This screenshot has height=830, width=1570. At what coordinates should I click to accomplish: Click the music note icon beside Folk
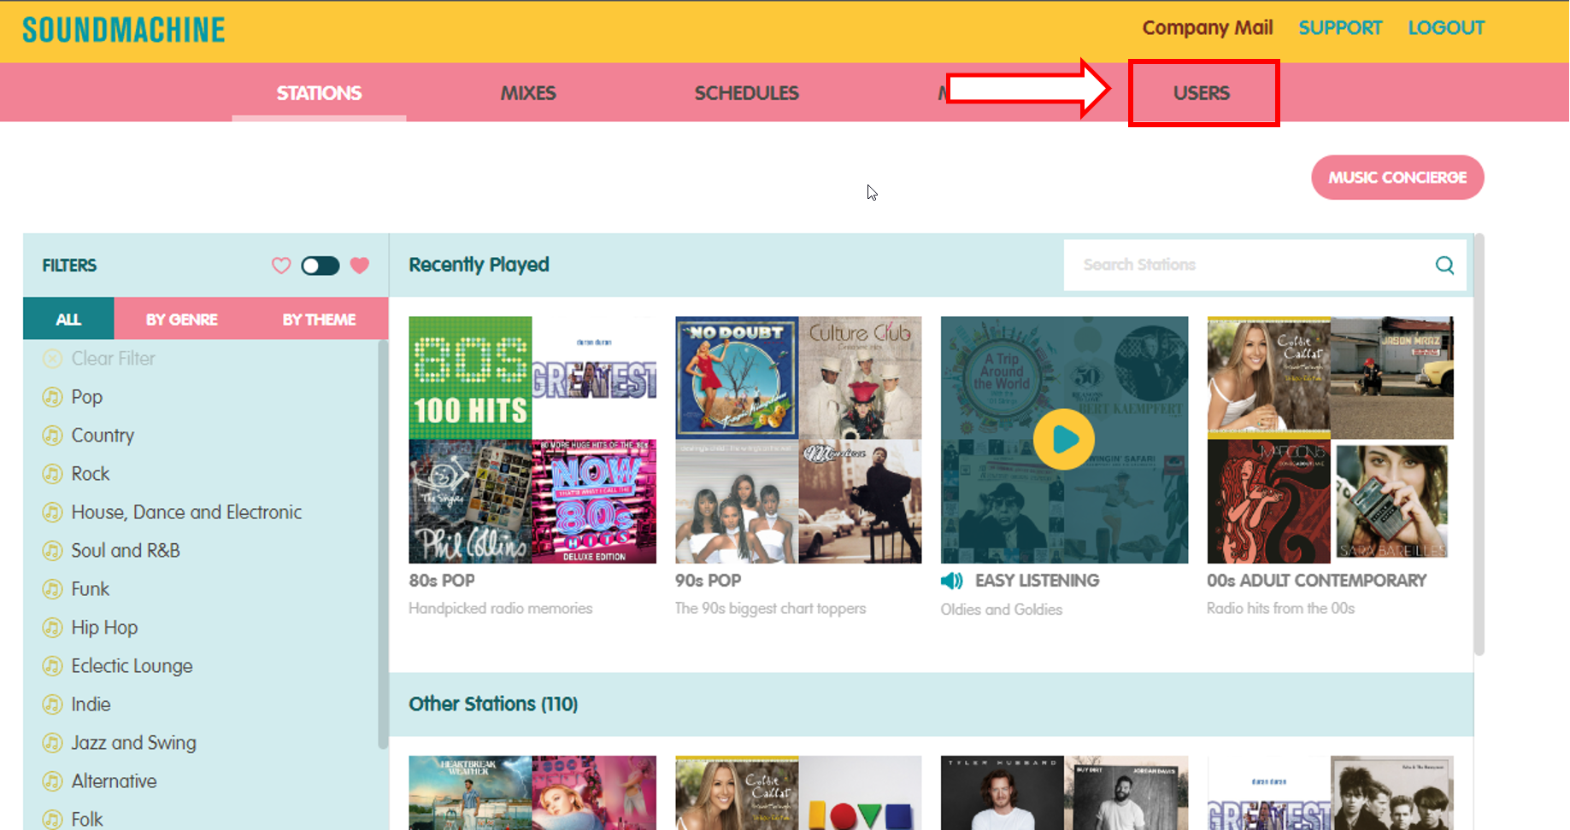coord(52,820)
